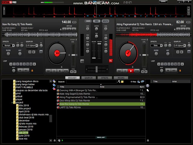Click CUE on right deck
193x145 pixels.
(119, 71)
